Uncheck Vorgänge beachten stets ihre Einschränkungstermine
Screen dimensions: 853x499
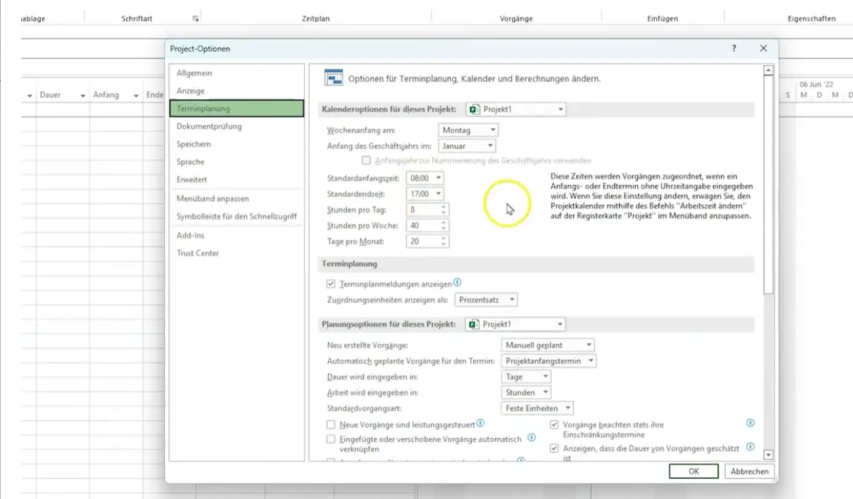[x=554, y=424]
